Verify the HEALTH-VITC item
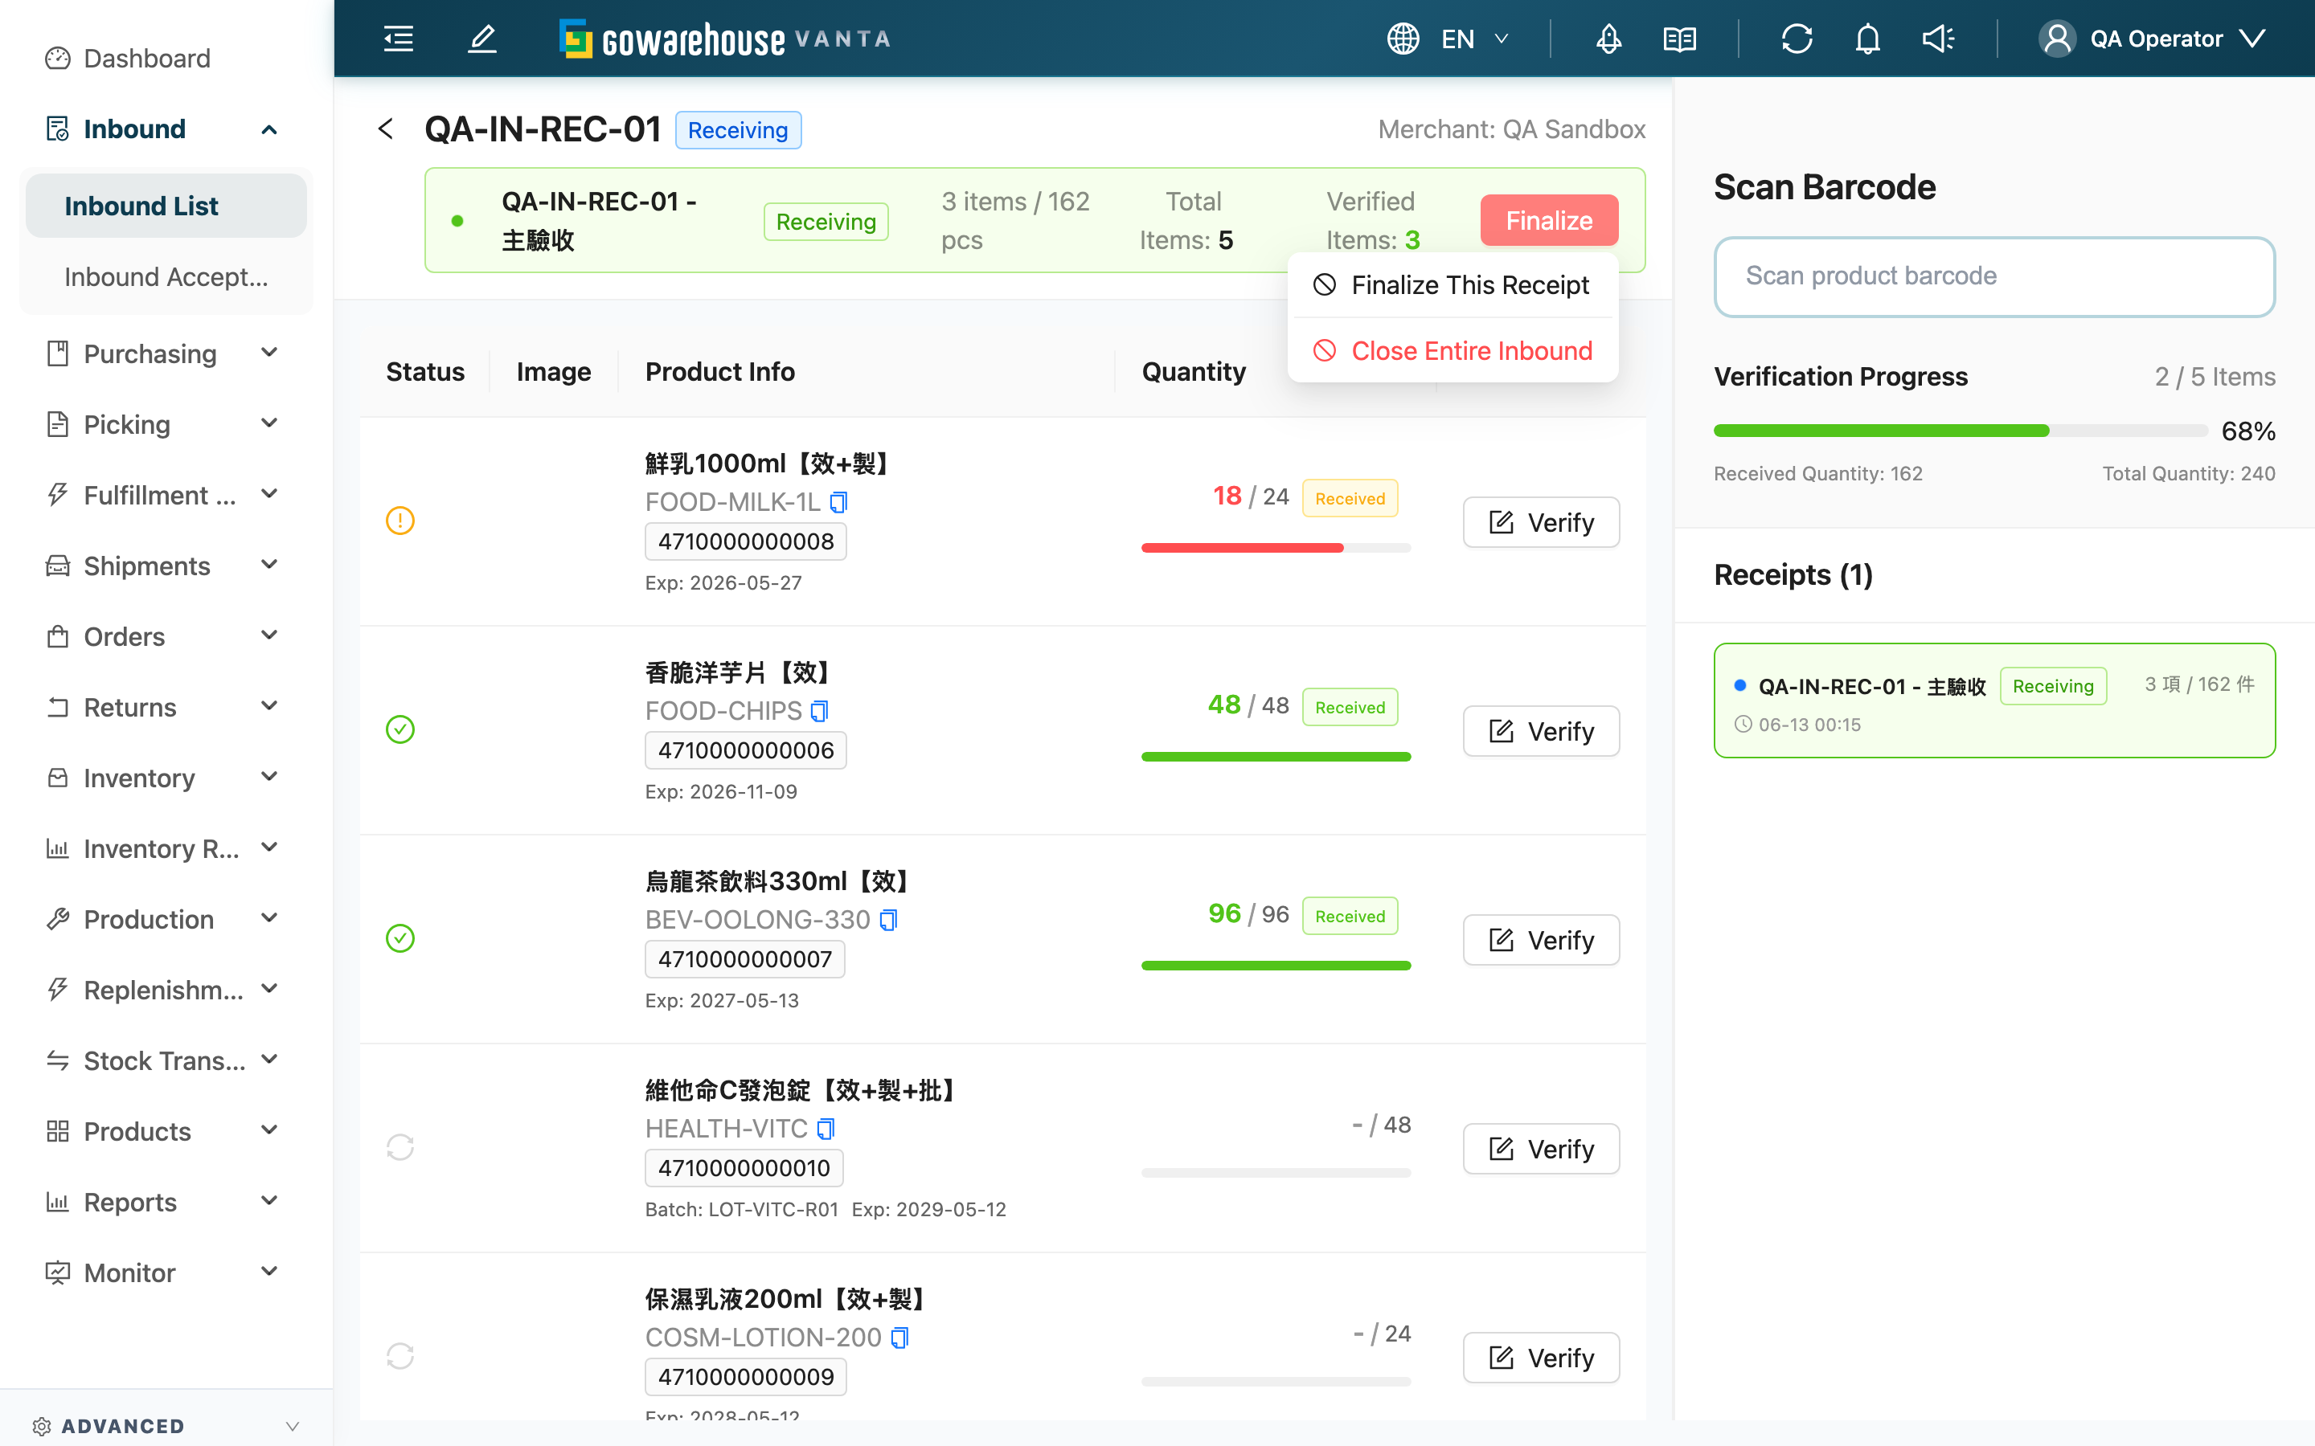 click(1541, 1149)
